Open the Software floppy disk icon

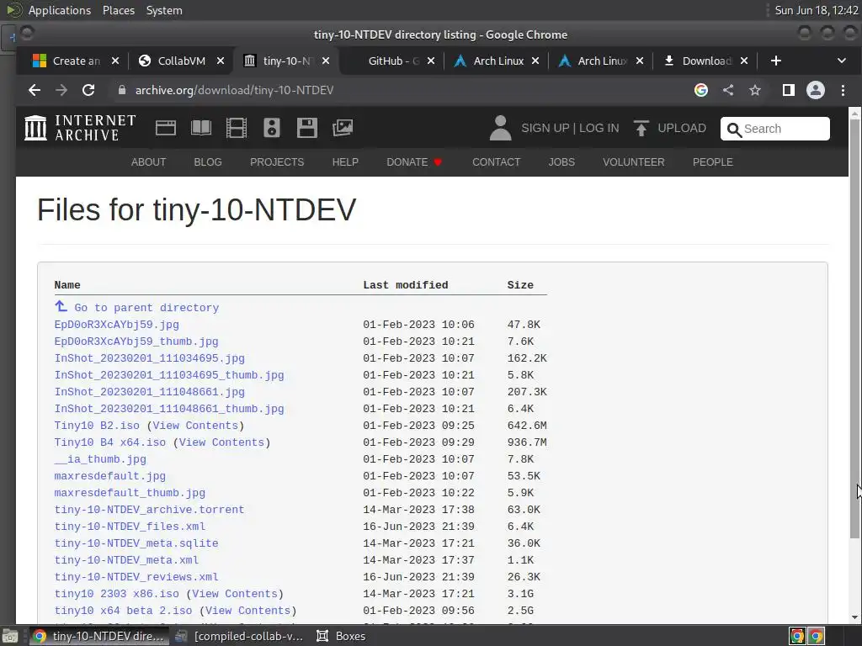click(x=306, y=128)
